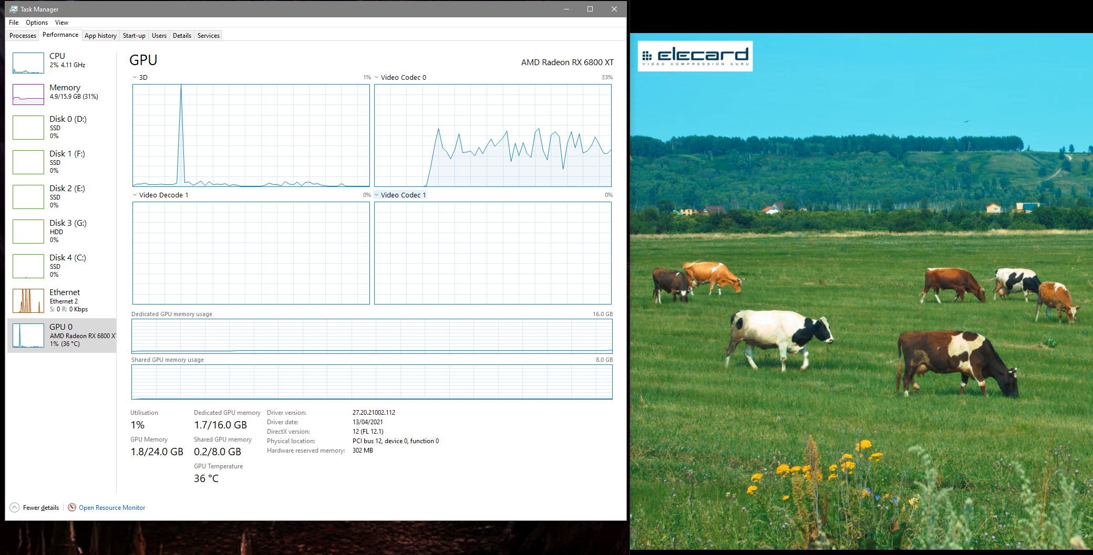Select the Performance tab
Viewport: 1093px width, 555px height.
[x=60, y=35]
